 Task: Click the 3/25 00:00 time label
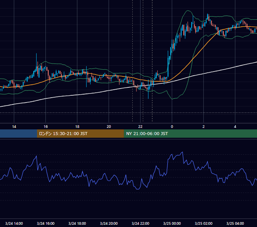pos(172,223)
